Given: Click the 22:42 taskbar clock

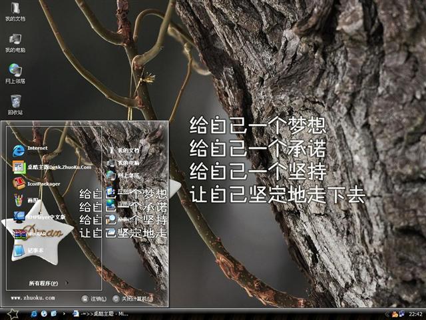Looking at the screenshot, I should 415,314.
